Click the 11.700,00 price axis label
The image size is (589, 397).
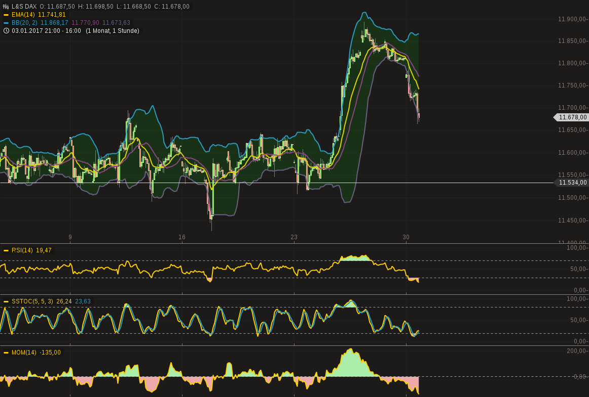coord(572,108)
